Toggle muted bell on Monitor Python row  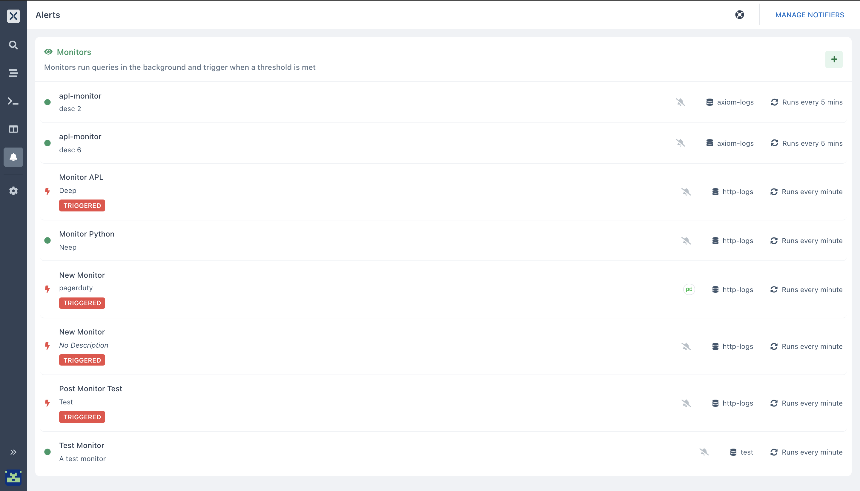pyautogui.click(x=686, y=240)
